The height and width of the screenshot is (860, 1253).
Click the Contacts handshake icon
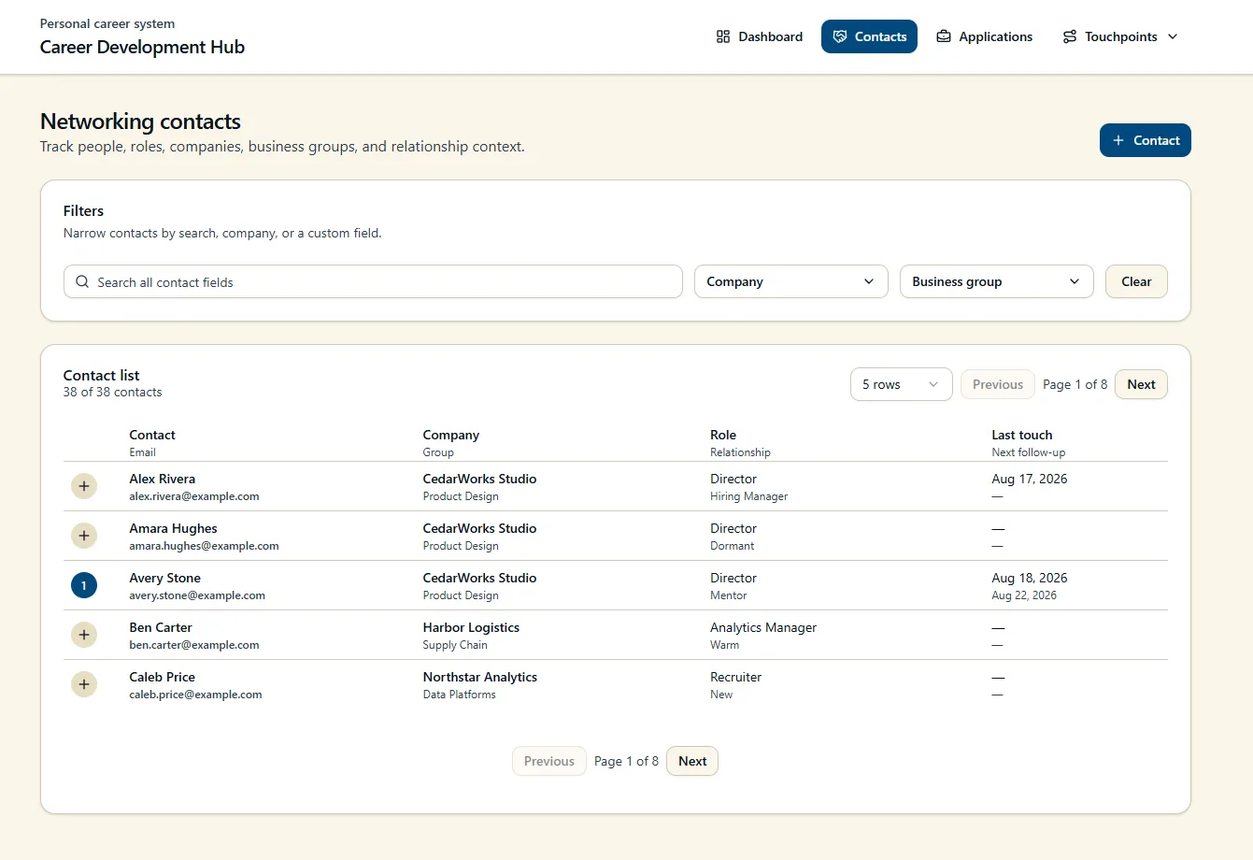(840, 36)
